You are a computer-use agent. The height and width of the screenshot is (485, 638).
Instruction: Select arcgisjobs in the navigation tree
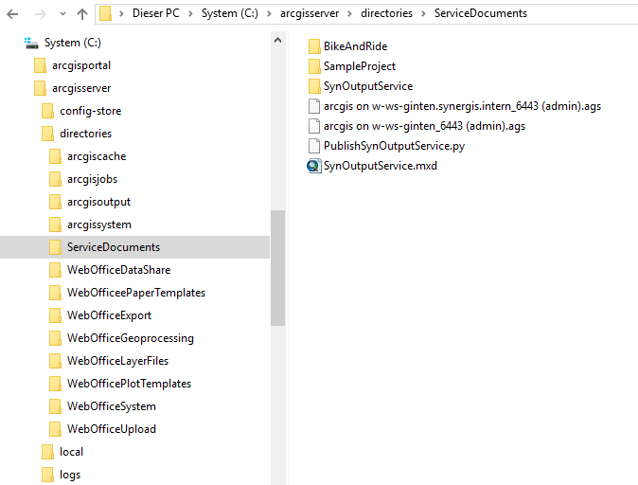coord(93,180)
